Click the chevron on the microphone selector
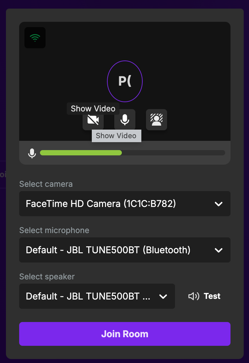 219,250
